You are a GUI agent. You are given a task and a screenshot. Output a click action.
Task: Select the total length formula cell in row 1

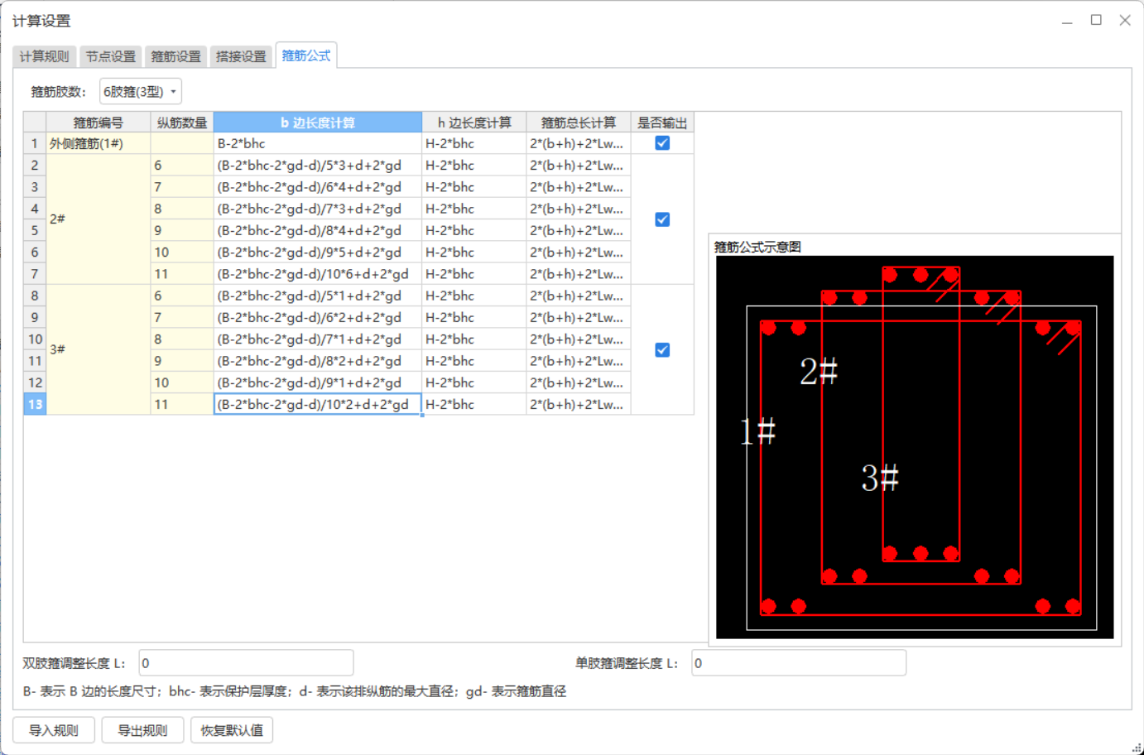(579, 143)
